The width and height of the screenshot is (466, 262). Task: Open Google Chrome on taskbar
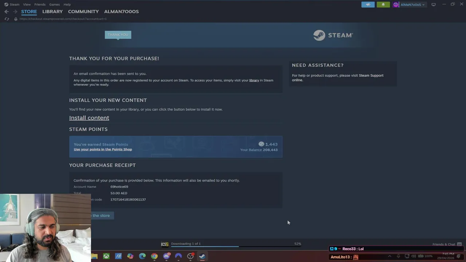(154, 256)
